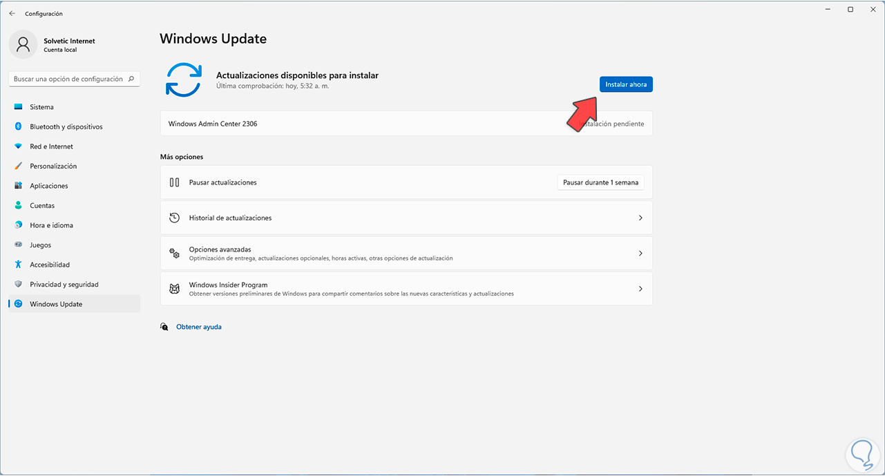Click the Windows Insider cat icon
Image resolution: width=885 pixels, height=476 pixels.
[175, 289]
